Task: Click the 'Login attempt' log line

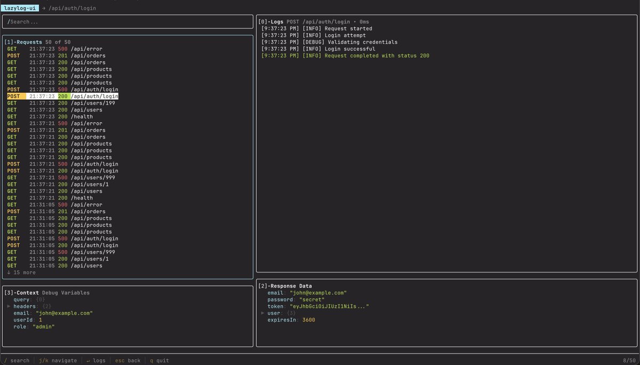Action: coord(314,35)
